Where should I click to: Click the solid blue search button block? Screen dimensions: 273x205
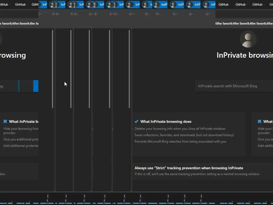[x=36, y=86]
